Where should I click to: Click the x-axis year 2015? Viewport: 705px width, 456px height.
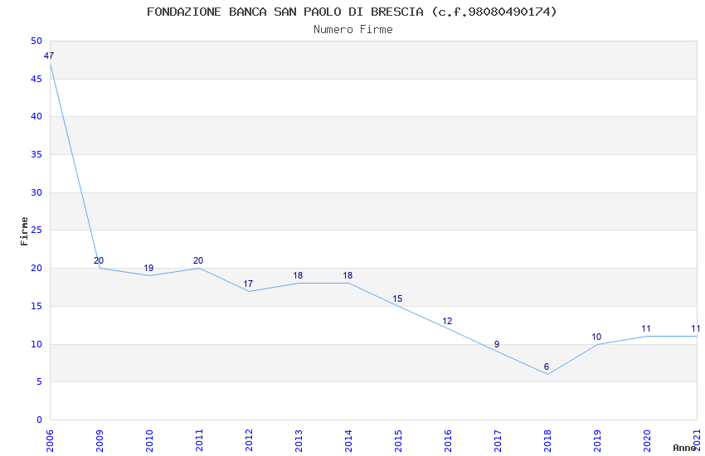point(398,440)
